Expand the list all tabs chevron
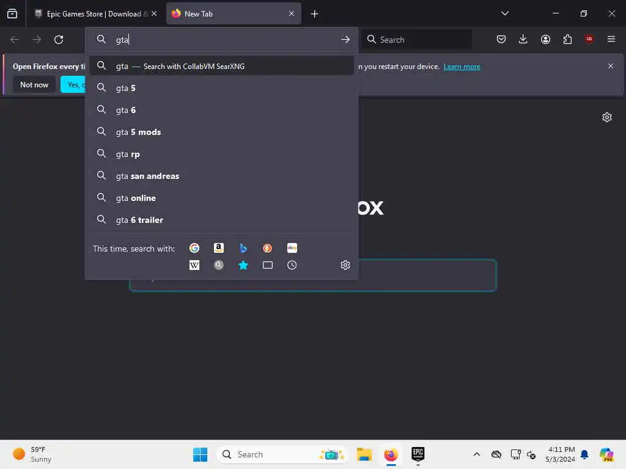Screen dimensions: 626x469 click(x=504, y=13)
